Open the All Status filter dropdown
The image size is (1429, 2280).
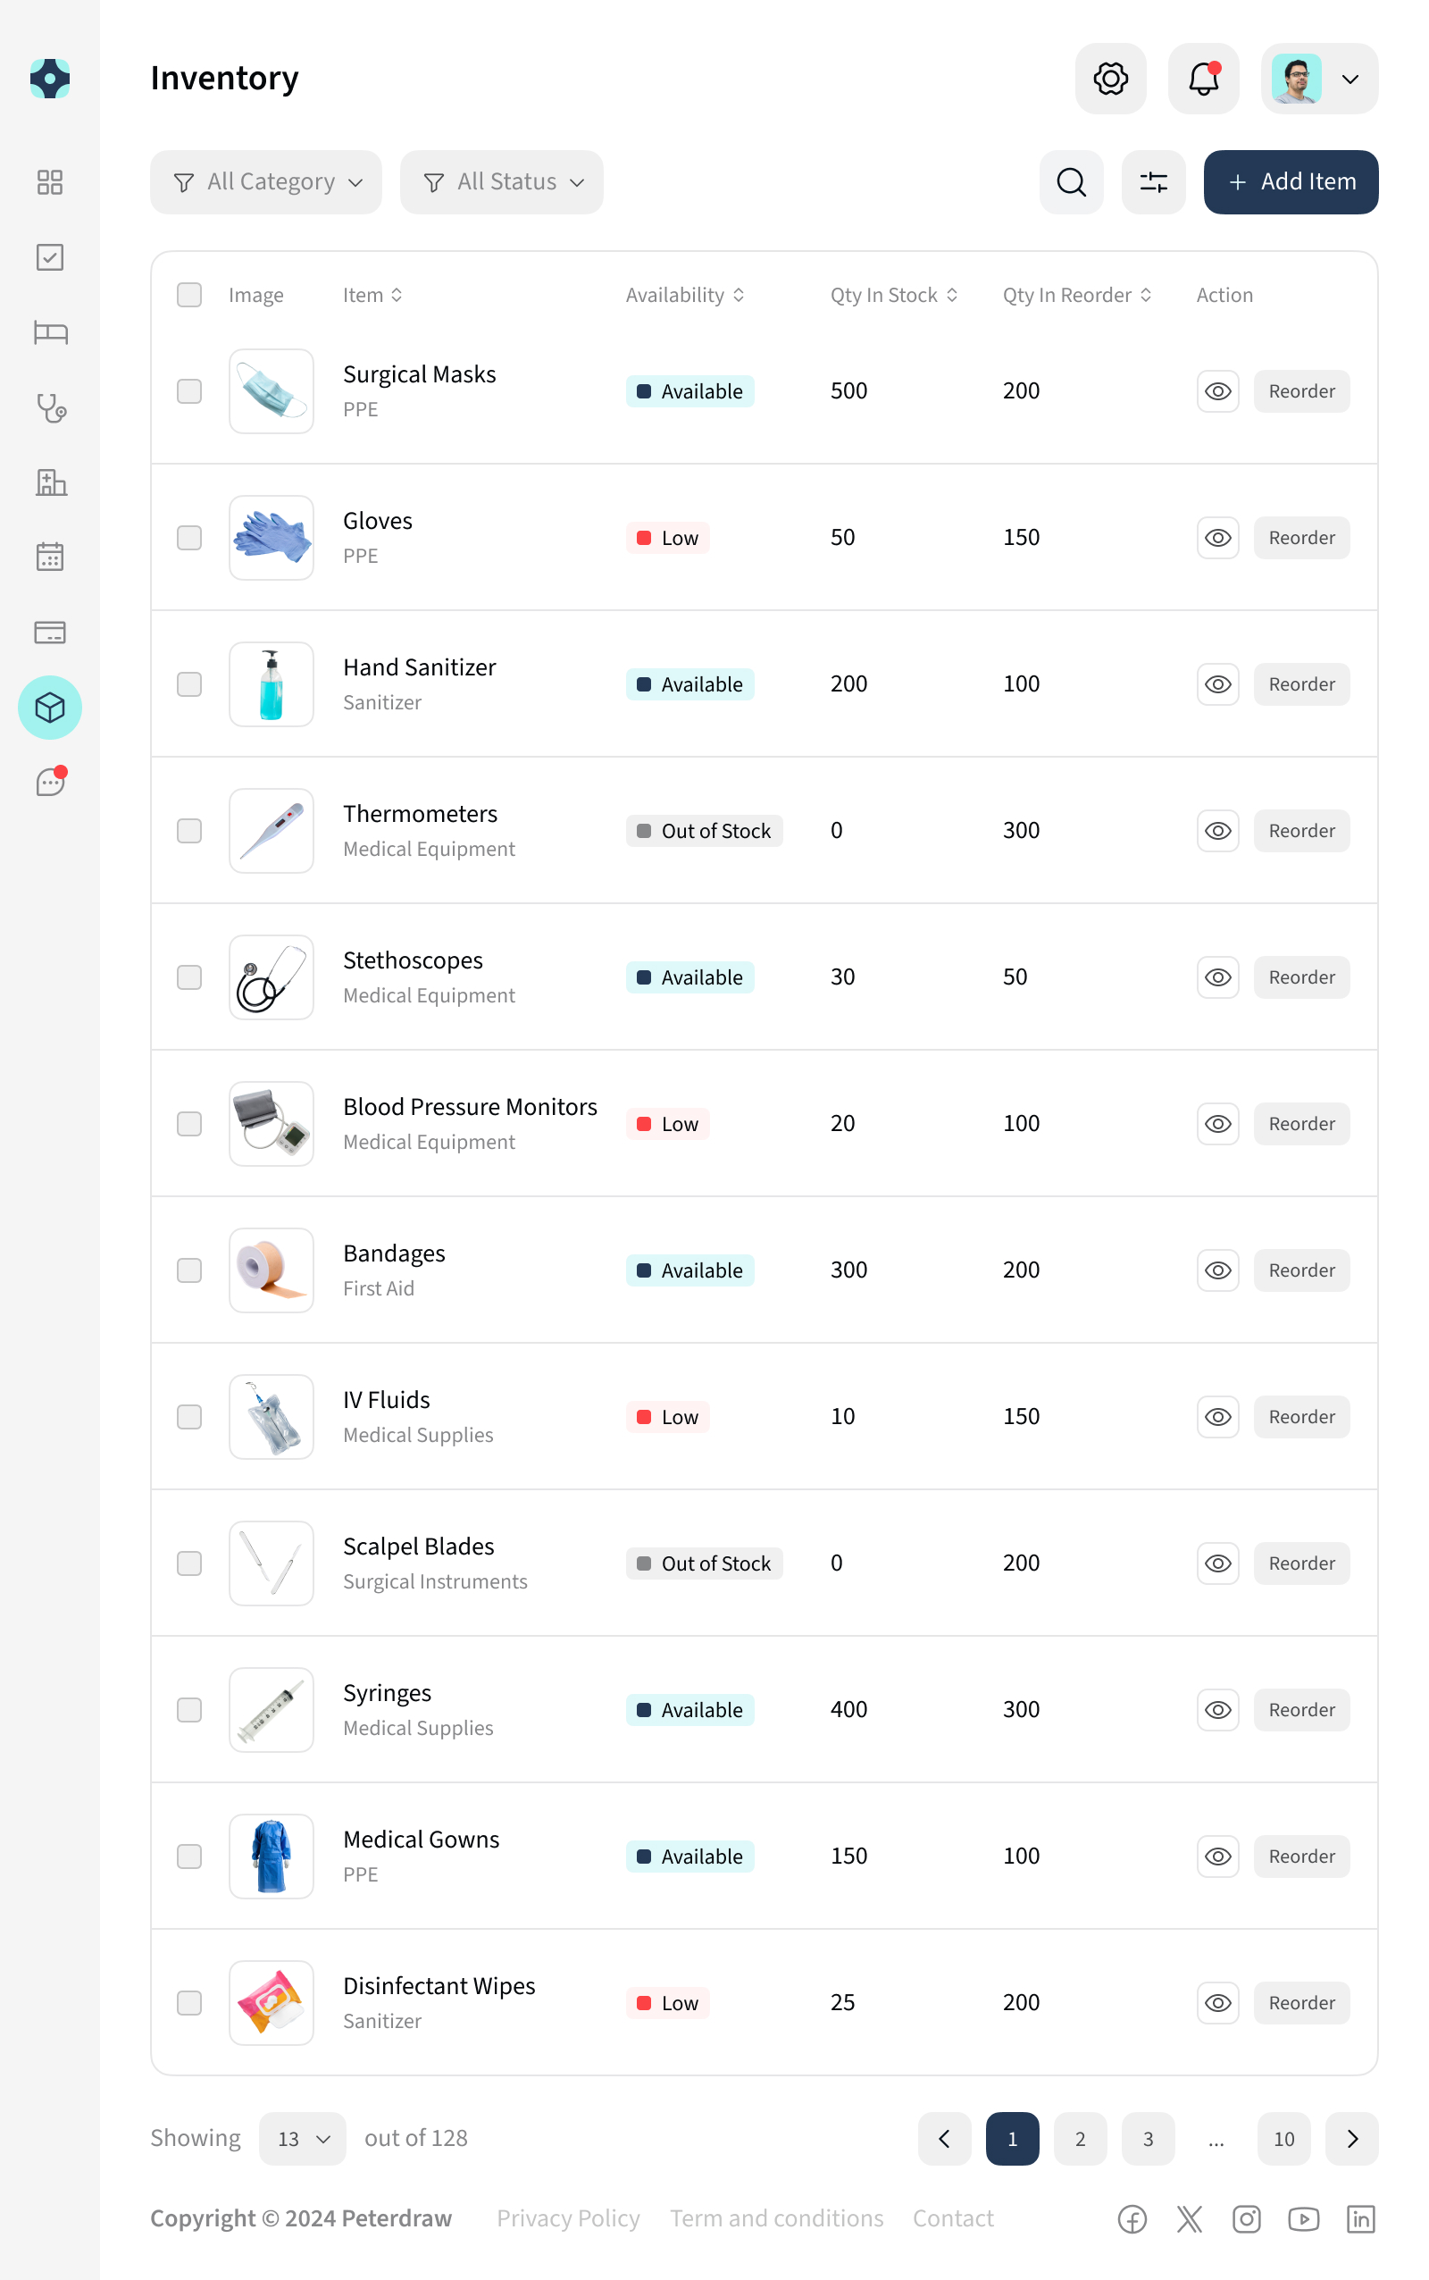coord(502,181)
